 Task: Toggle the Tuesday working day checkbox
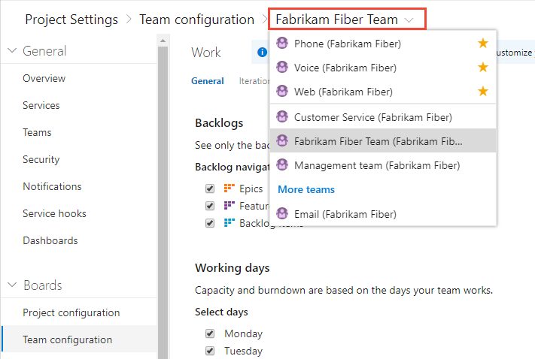click(x=211, y=351)
